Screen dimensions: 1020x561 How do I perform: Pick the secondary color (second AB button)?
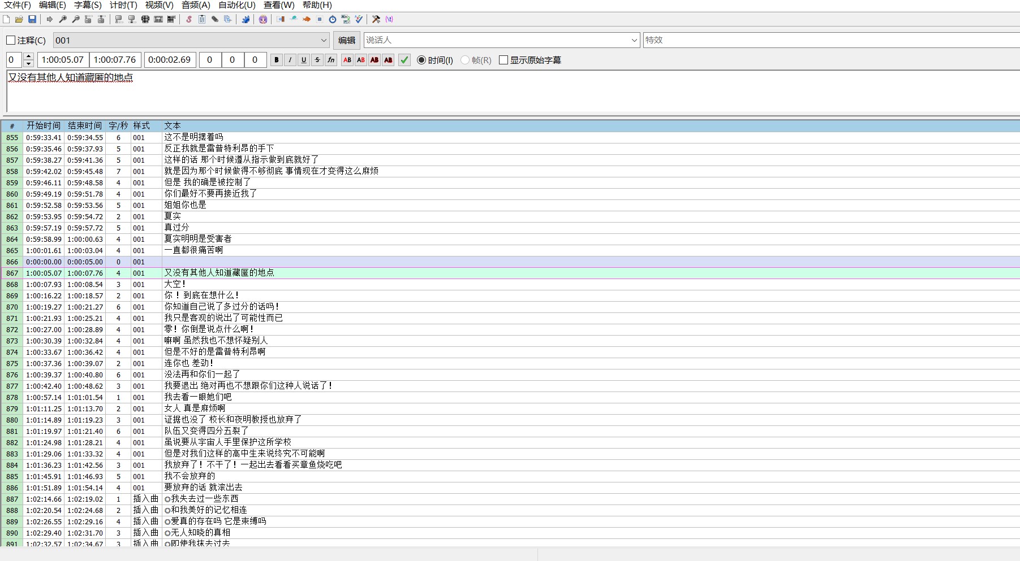pos(361,60)
